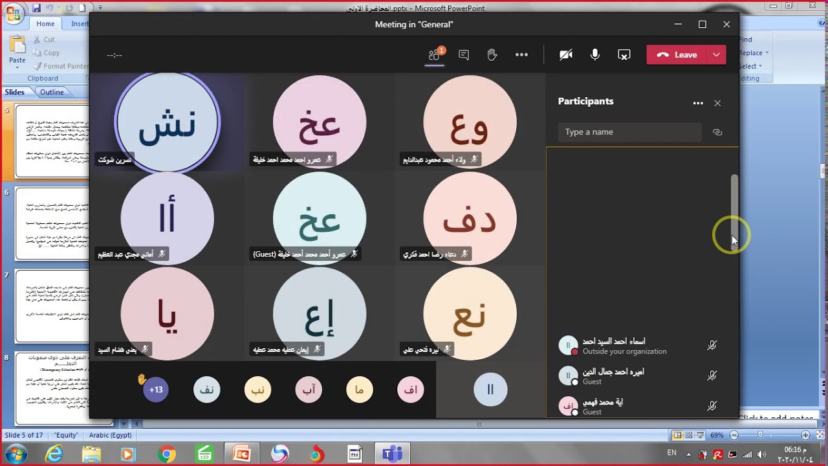Screen dimensions: 828x466
Task: Select slide 7 thumbnail in PowerPoint
Action: click(52, 306)
